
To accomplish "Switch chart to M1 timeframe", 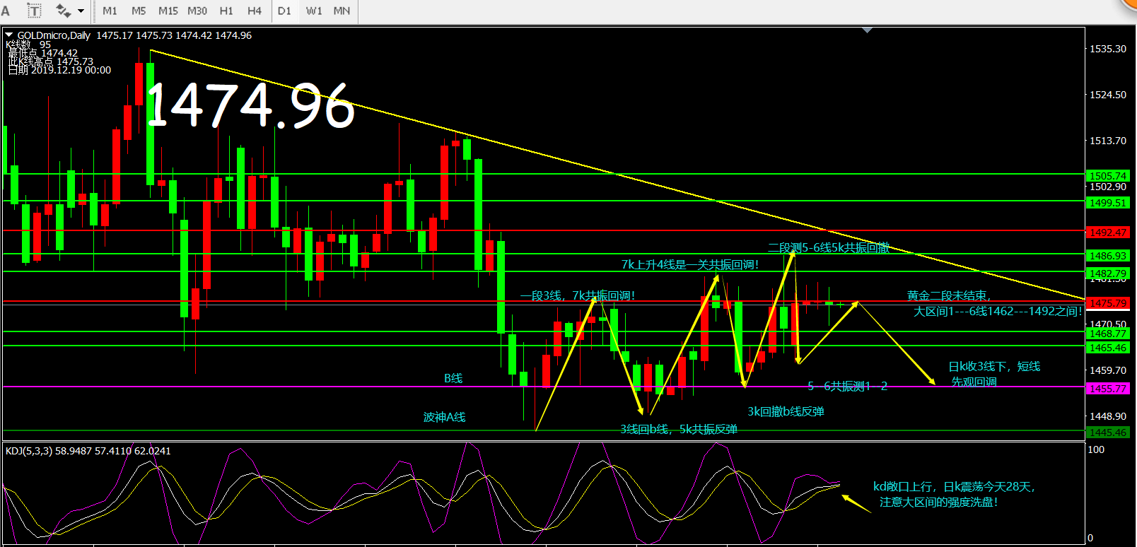I will [110, 11].
